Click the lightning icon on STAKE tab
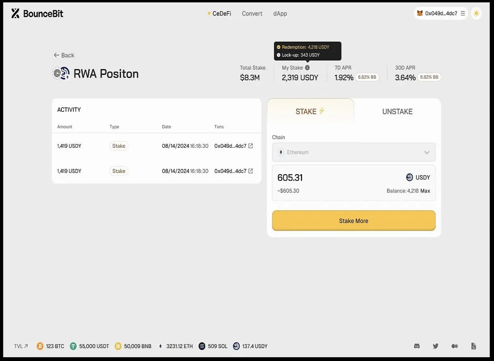The image size is (494, 361). click(322, 111)
